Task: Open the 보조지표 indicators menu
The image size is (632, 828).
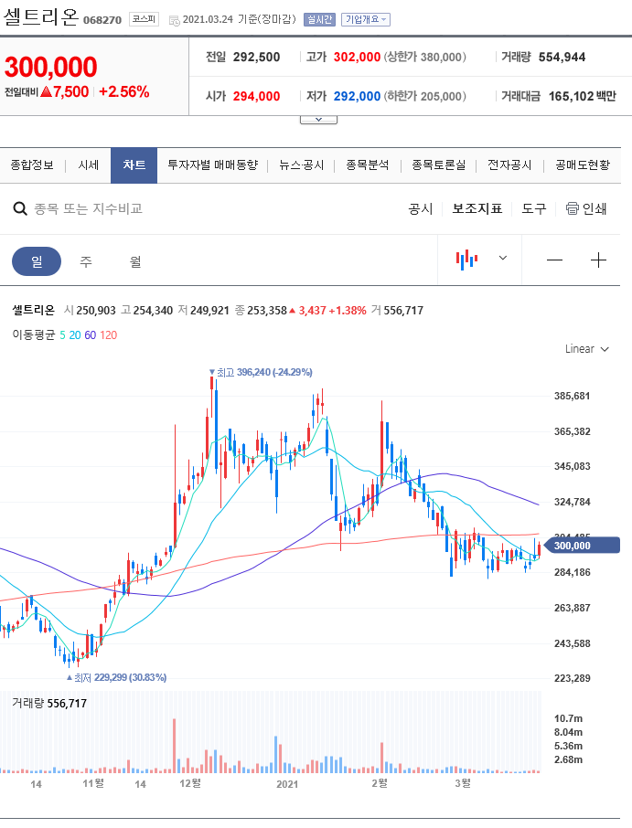Action: (x=477, y=208)
